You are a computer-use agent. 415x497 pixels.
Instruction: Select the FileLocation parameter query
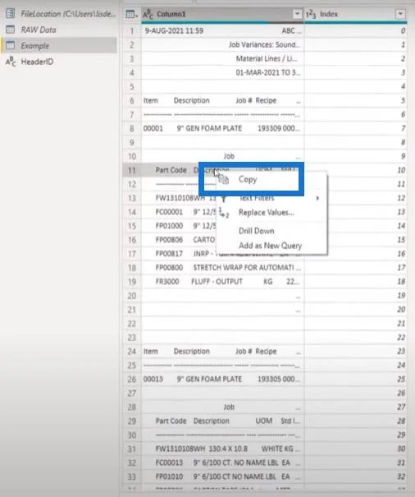59,14
